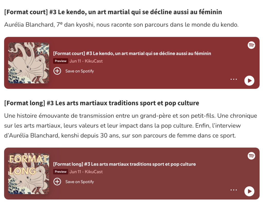Open Spotify logo on Format long player

[251, 156]
